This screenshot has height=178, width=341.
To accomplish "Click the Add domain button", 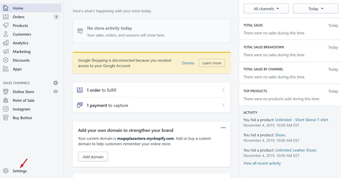I will click(93, 157).
